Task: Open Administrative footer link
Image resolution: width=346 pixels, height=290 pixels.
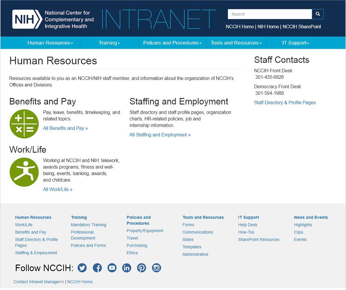Action: click(x=195, y=254)
